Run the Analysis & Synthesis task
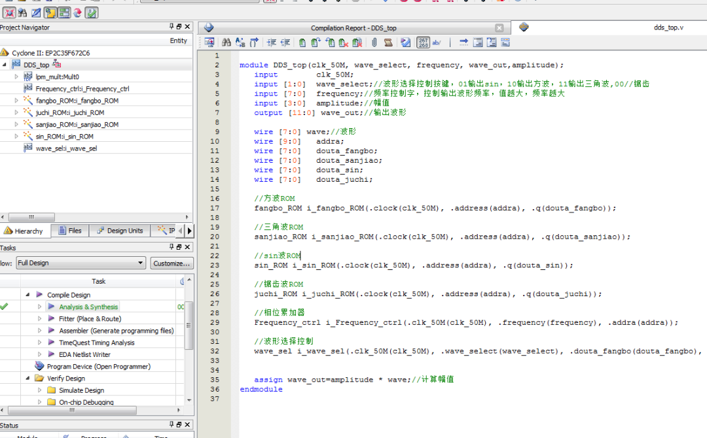 pyautogui.click(x=88, y=307)
